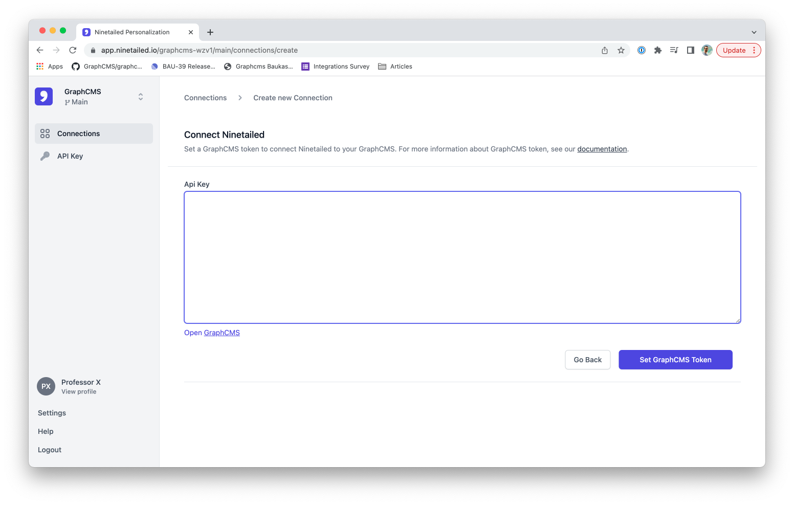Open a new browser tab
This screenshot has width=794, height=505.
[x=210, y=32]
